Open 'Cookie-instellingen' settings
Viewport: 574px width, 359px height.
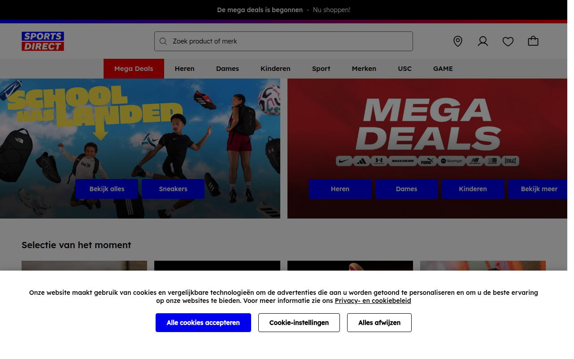299,323
